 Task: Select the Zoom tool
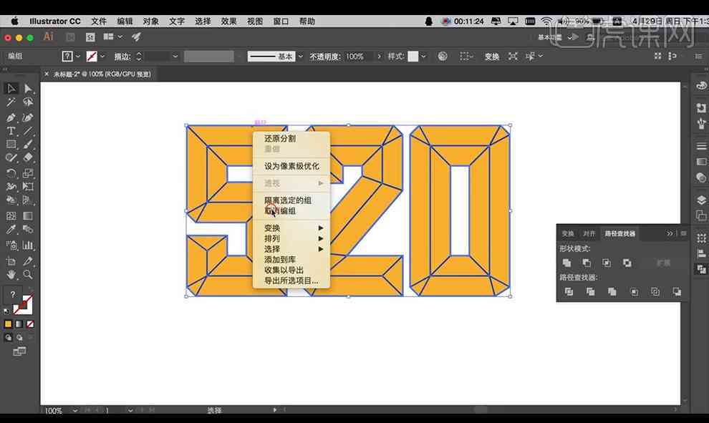[28, 274]
